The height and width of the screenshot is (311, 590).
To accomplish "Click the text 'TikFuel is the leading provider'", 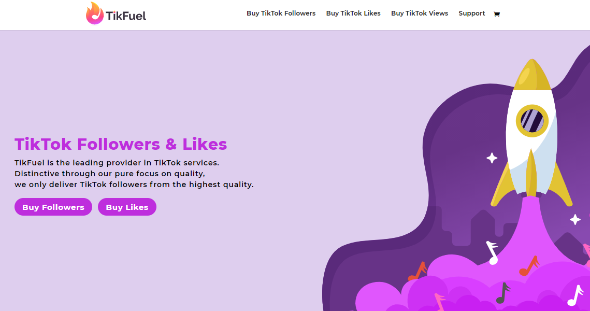I will tap(78, 163).
